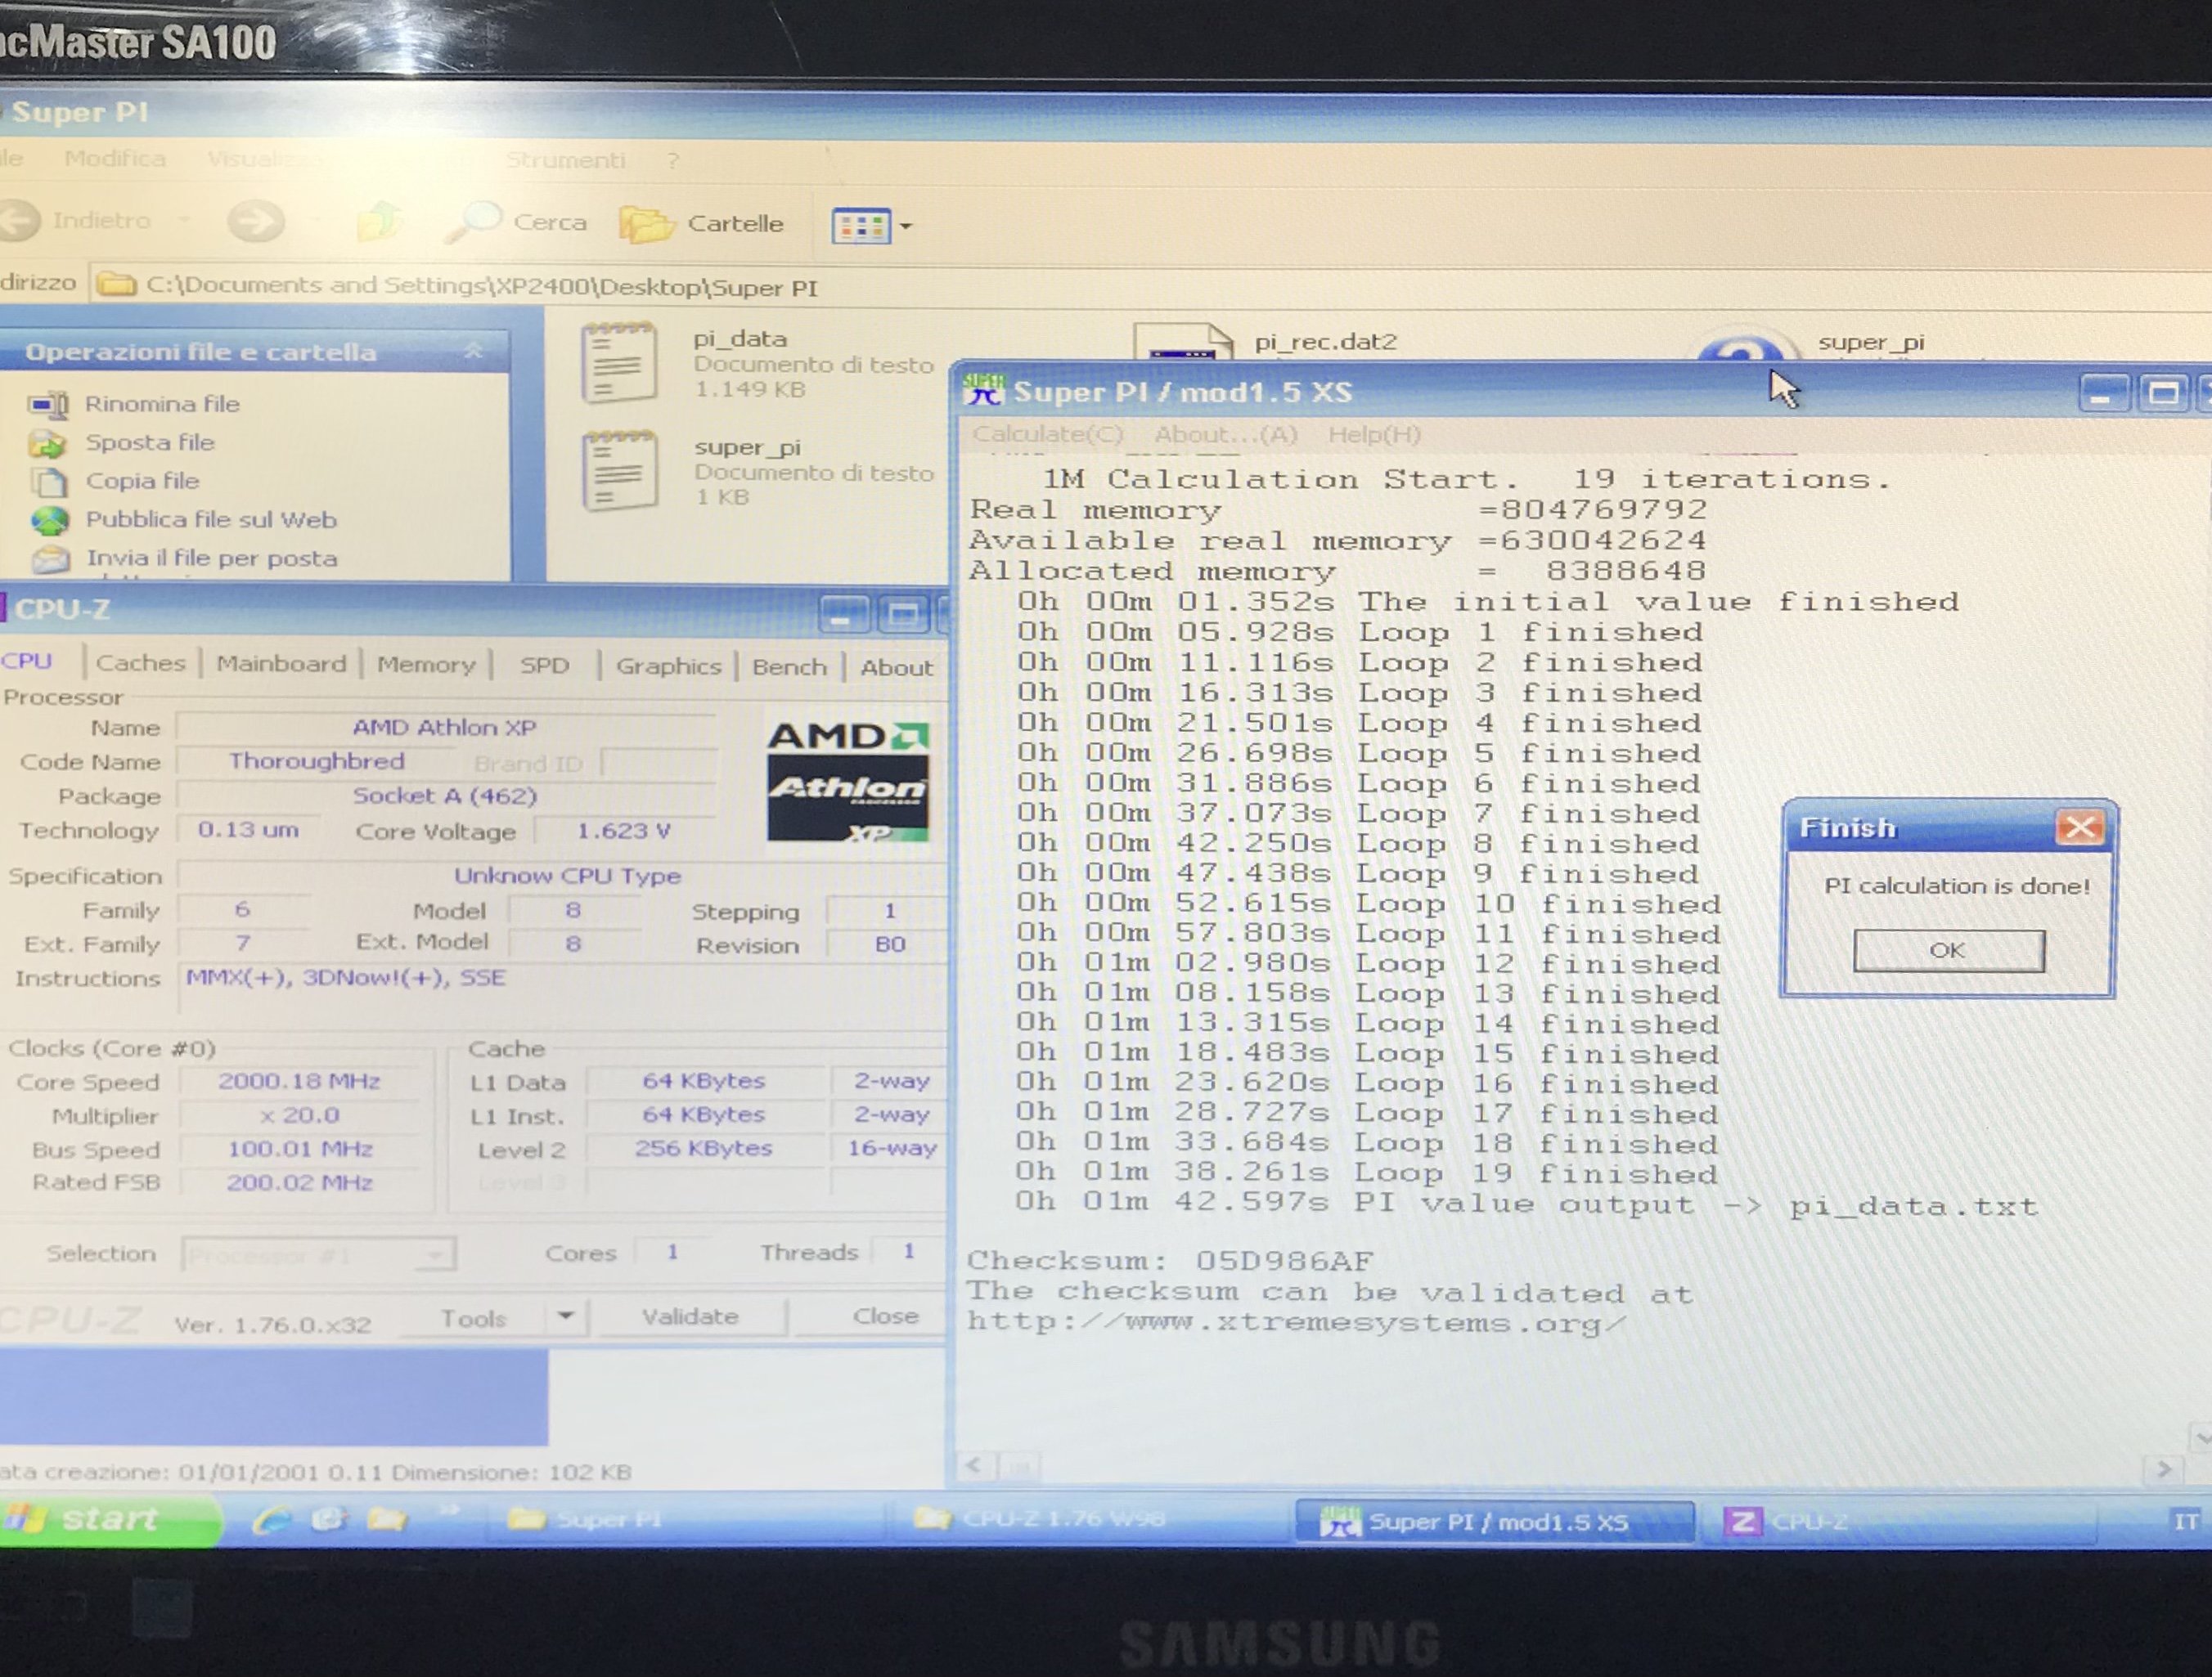The height and width of the screenshot is (1677, 2212).
Task: Collapse the Operazioni file e cartella panel
Action: click(474, 351)
